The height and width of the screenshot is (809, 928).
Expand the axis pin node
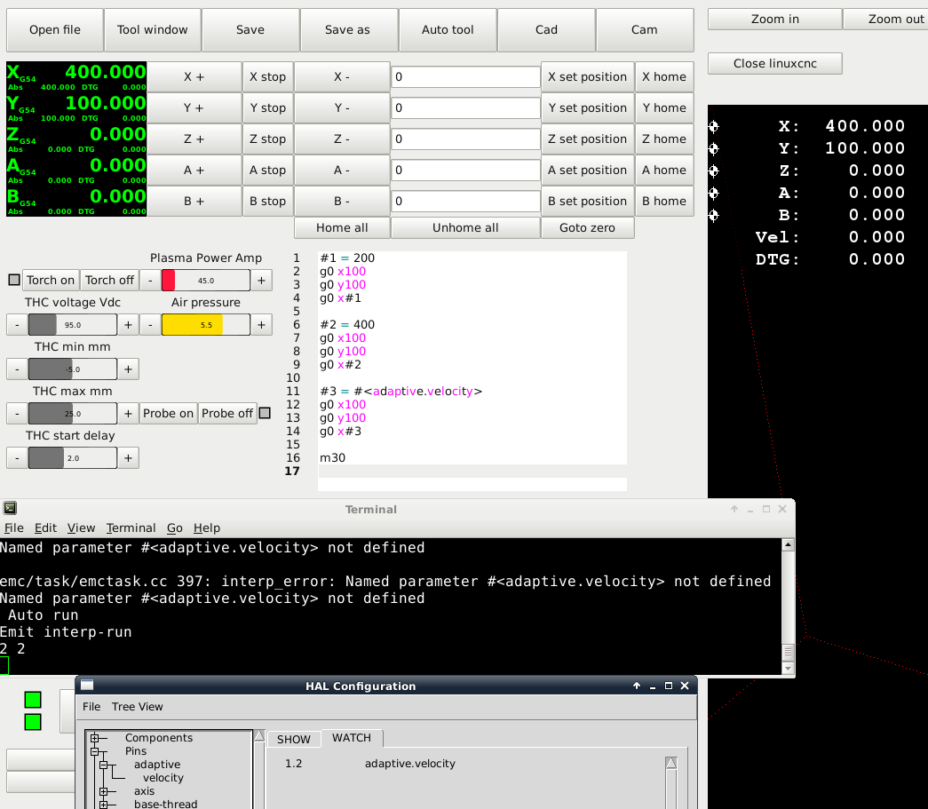[104, 791]
